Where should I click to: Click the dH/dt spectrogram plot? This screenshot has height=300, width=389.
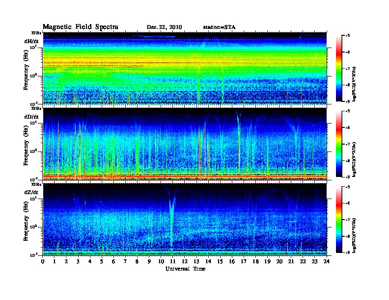point(185,68)
